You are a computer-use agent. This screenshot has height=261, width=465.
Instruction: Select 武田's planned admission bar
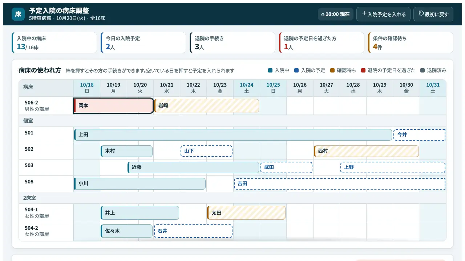286,167
